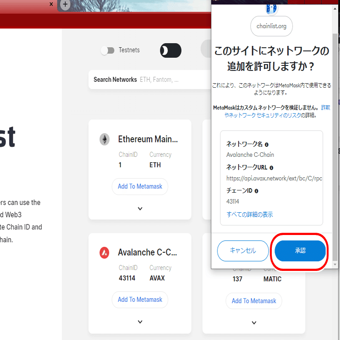This screenshot has height=340, width=340.
Task: Click the Ethereum logo icon
Action: 105,139
